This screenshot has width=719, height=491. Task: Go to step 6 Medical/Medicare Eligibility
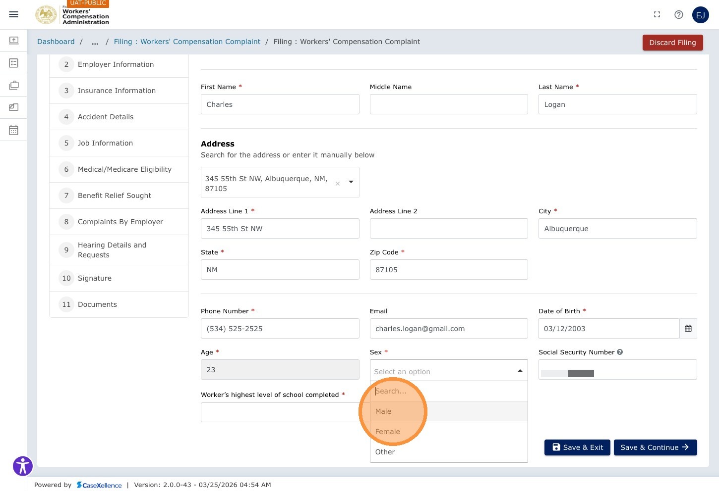[x=119, y=169]
